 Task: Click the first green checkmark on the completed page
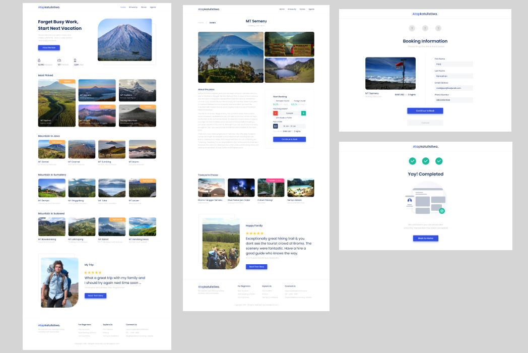coord(412,161)
